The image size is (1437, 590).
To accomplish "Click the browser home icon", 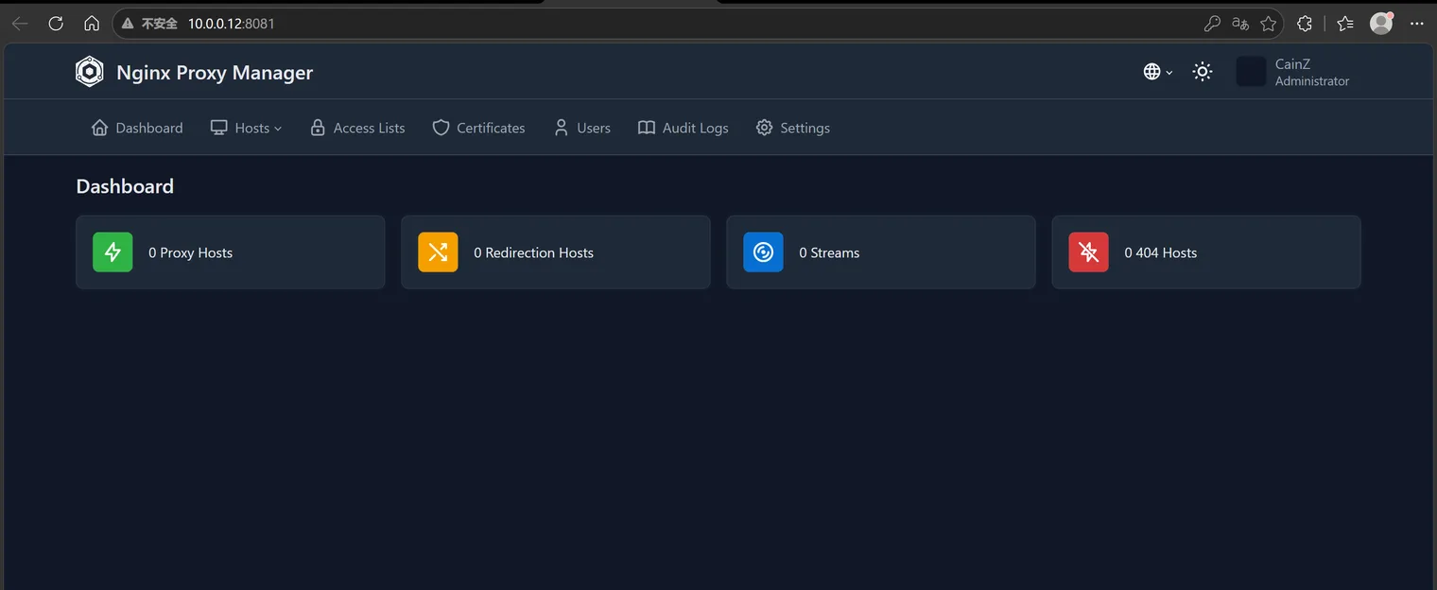I will click(x=92, y=24).
